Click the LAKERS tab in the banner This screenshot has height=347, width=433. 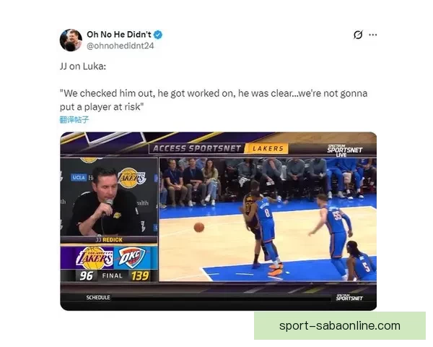click(x=267, y=149)
